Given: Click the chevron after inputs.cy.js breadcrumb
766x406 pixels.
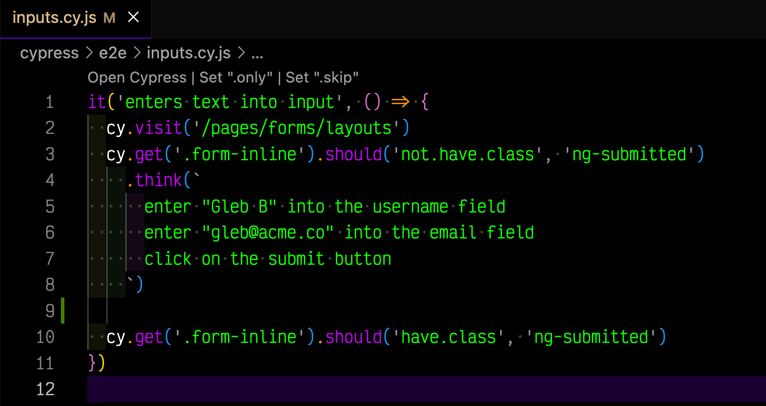Looking at the screenshot, I should click(x=240, y=53).
